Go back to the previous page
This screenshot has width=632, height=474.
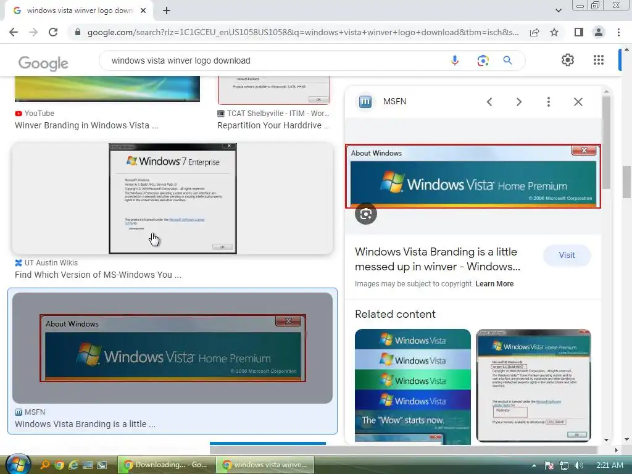click(x=14, y=32)
